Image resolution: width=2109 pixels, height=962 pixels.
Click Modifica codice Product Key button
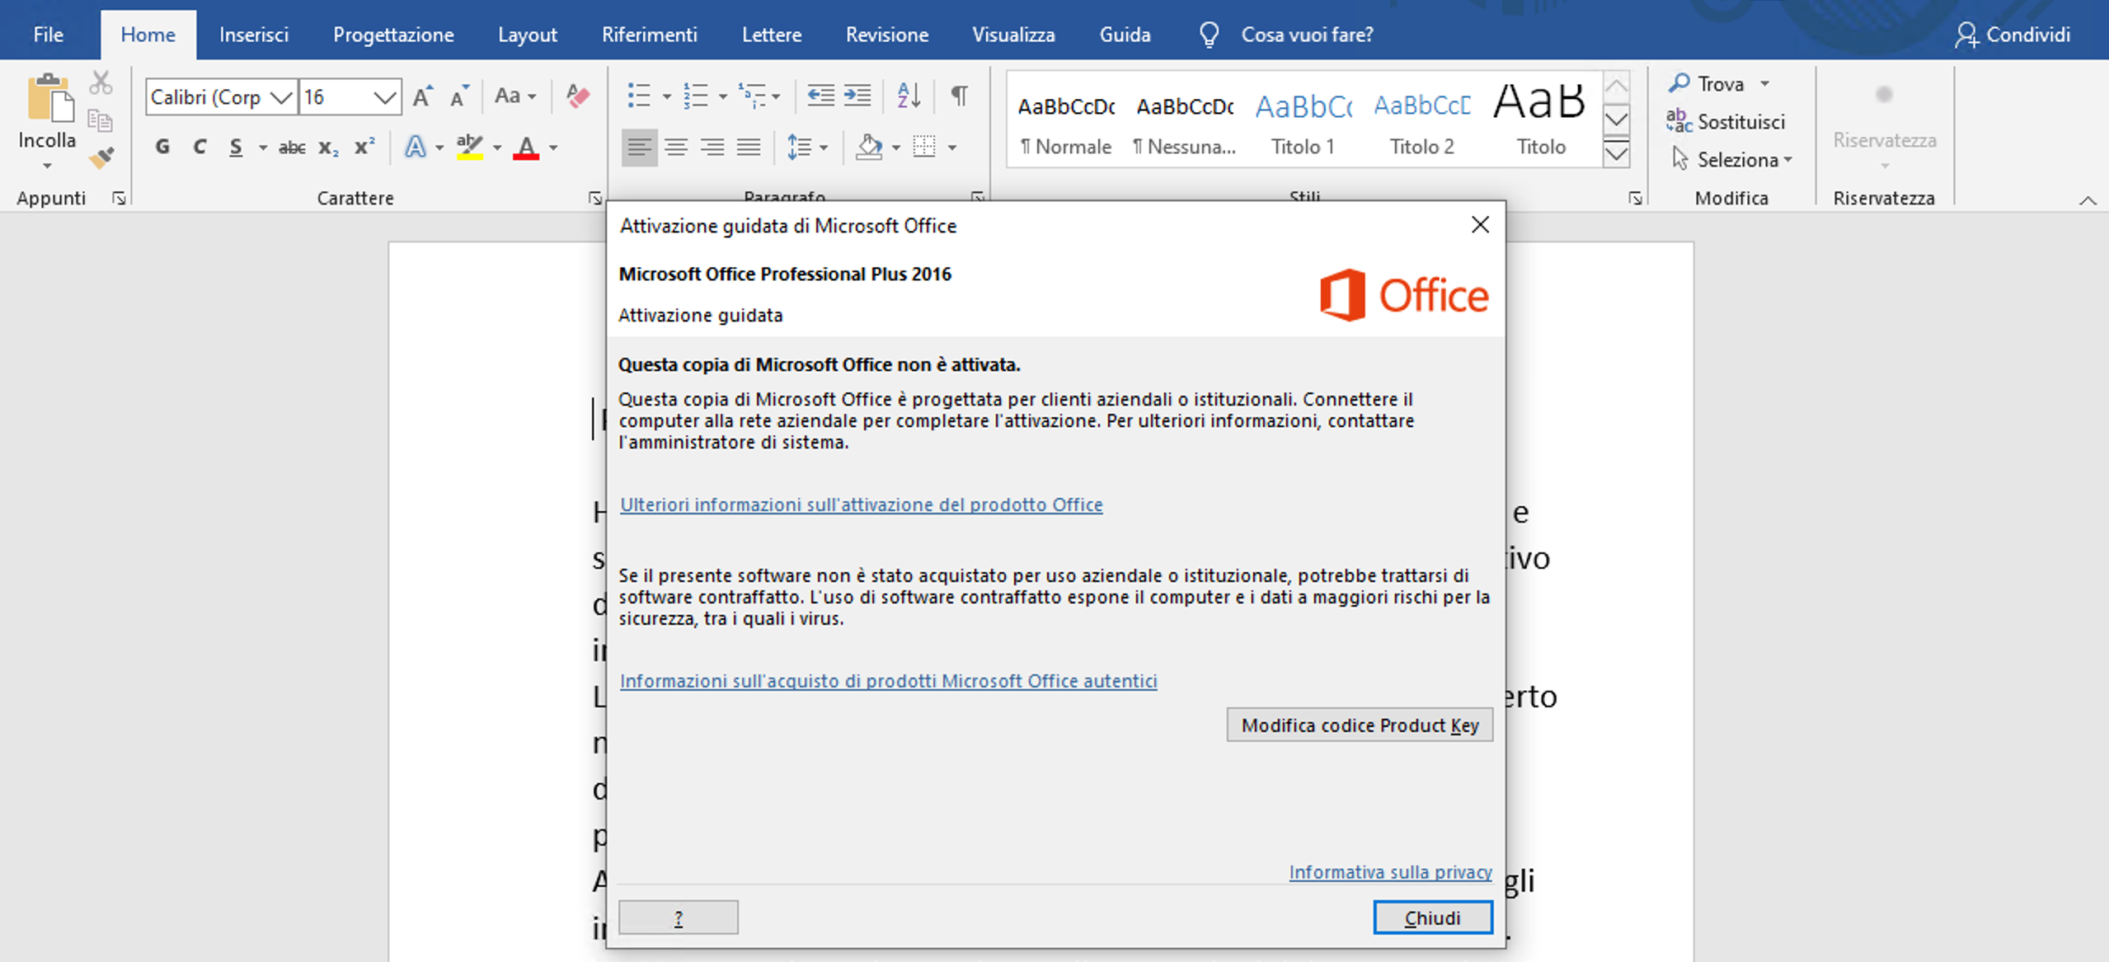pos(1359,725)
